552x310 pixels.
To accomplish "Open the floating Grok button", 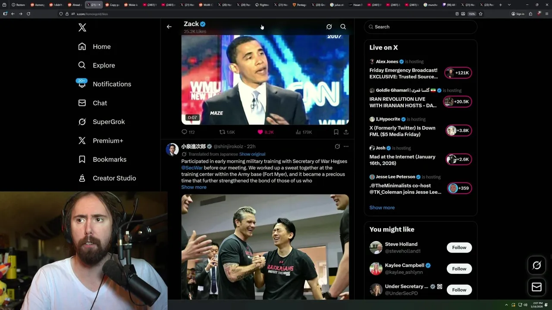I will click(x=537, y=266).
